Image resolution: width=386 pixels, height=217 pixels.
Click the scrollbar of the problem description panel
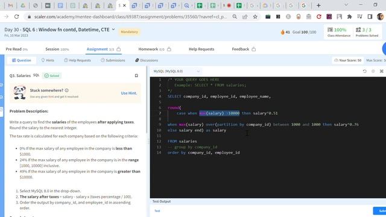(x=147, y=99)
